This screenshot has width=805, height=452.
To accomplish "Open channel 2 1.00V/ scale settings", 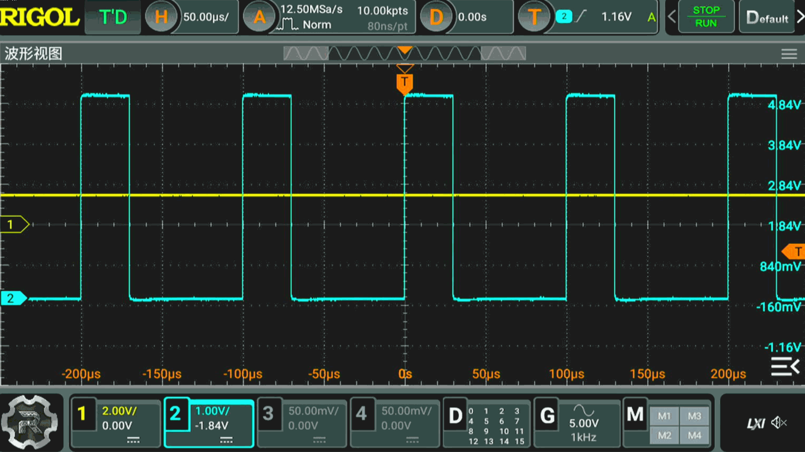I will (213, 411).
